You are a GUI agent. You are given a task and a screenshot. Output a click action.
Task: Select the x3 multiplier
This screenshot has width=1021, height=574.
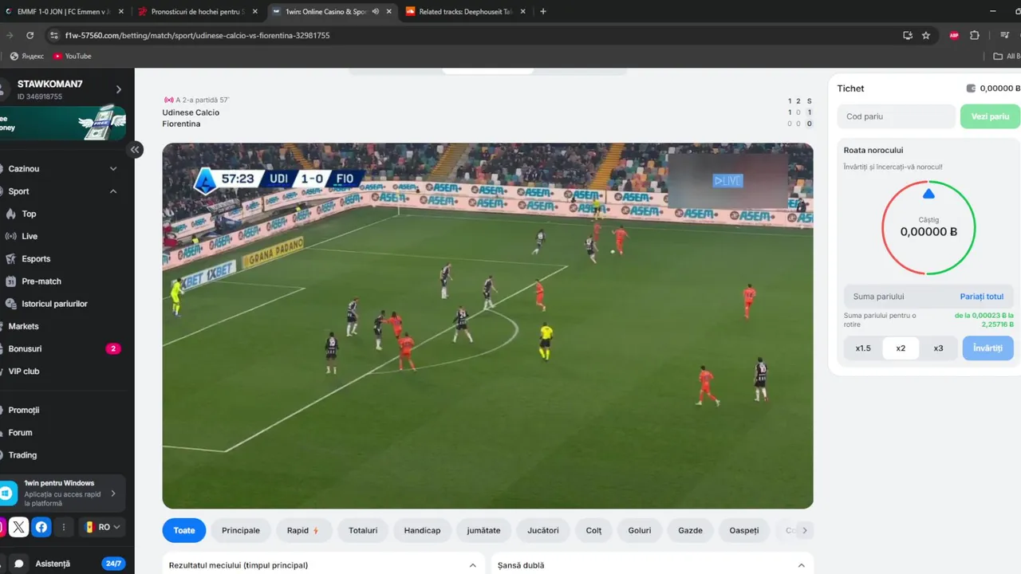[x=938, y=348]
